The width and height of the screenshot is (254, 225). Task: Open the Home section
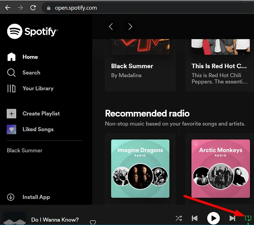pos(30,57)
